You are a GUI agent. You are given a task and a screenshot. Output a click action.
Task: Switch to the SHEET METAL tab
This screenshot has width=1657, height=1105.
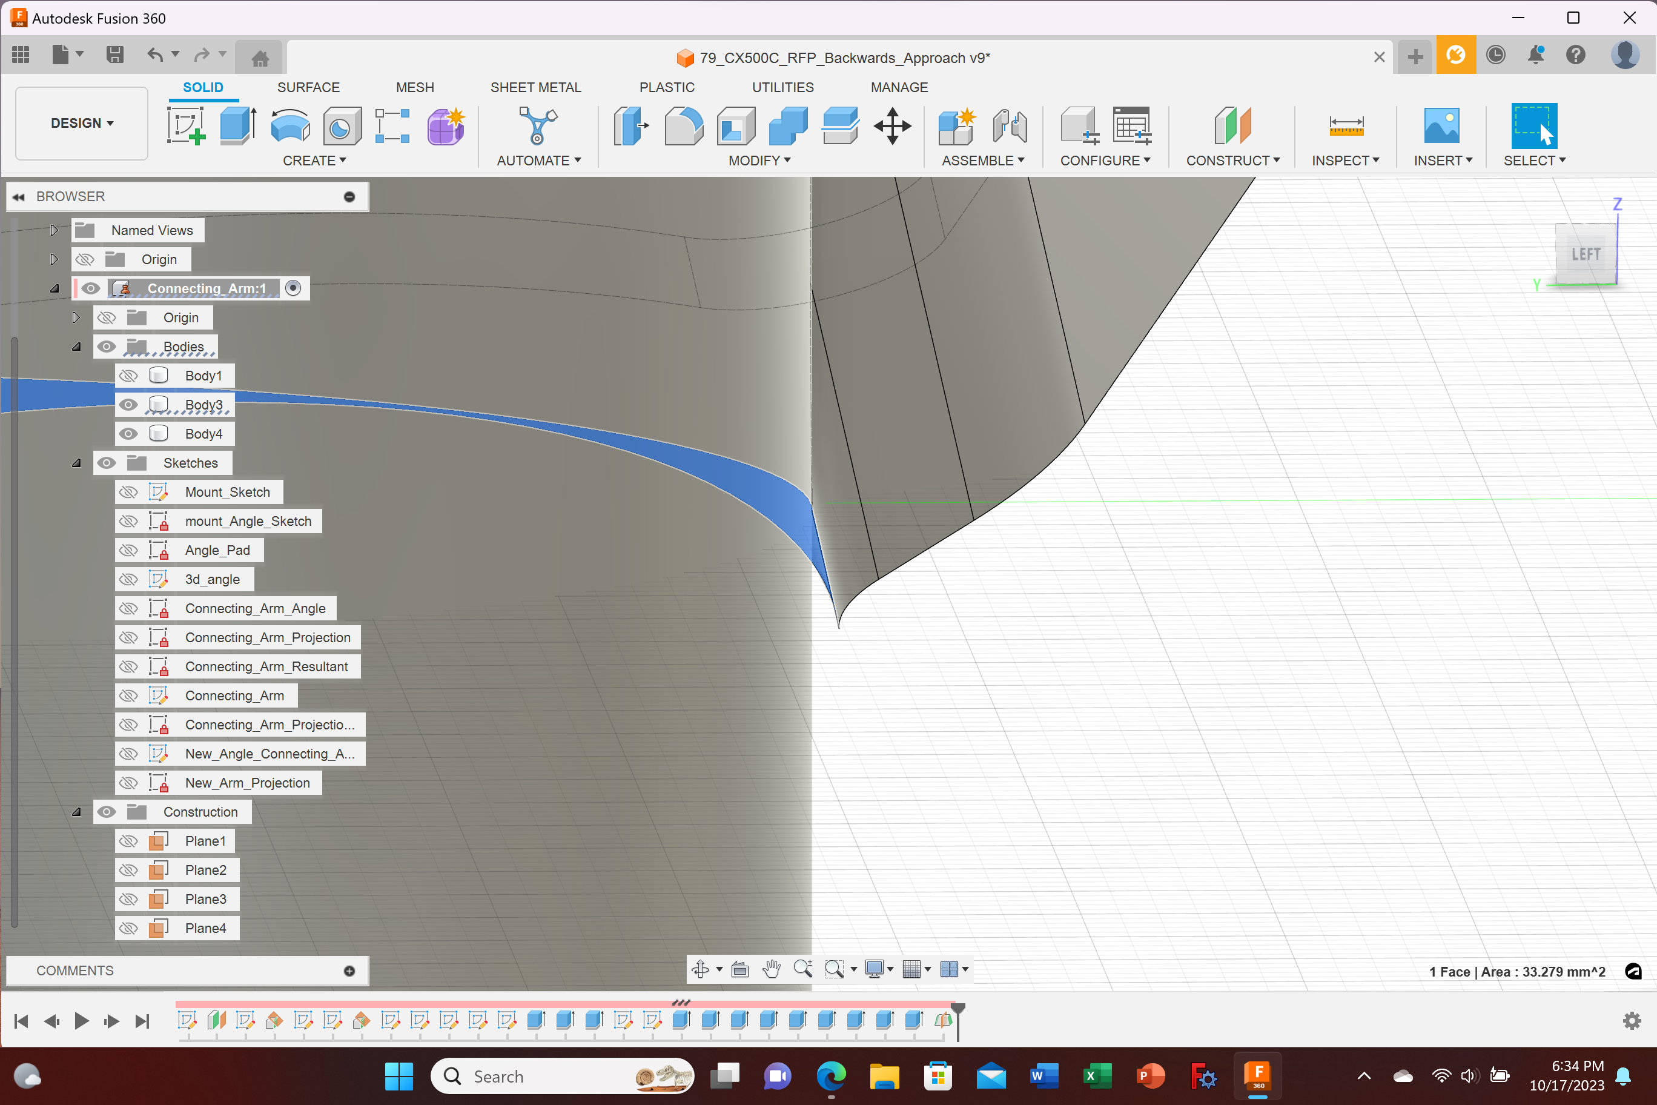click(x=536, y=87)
